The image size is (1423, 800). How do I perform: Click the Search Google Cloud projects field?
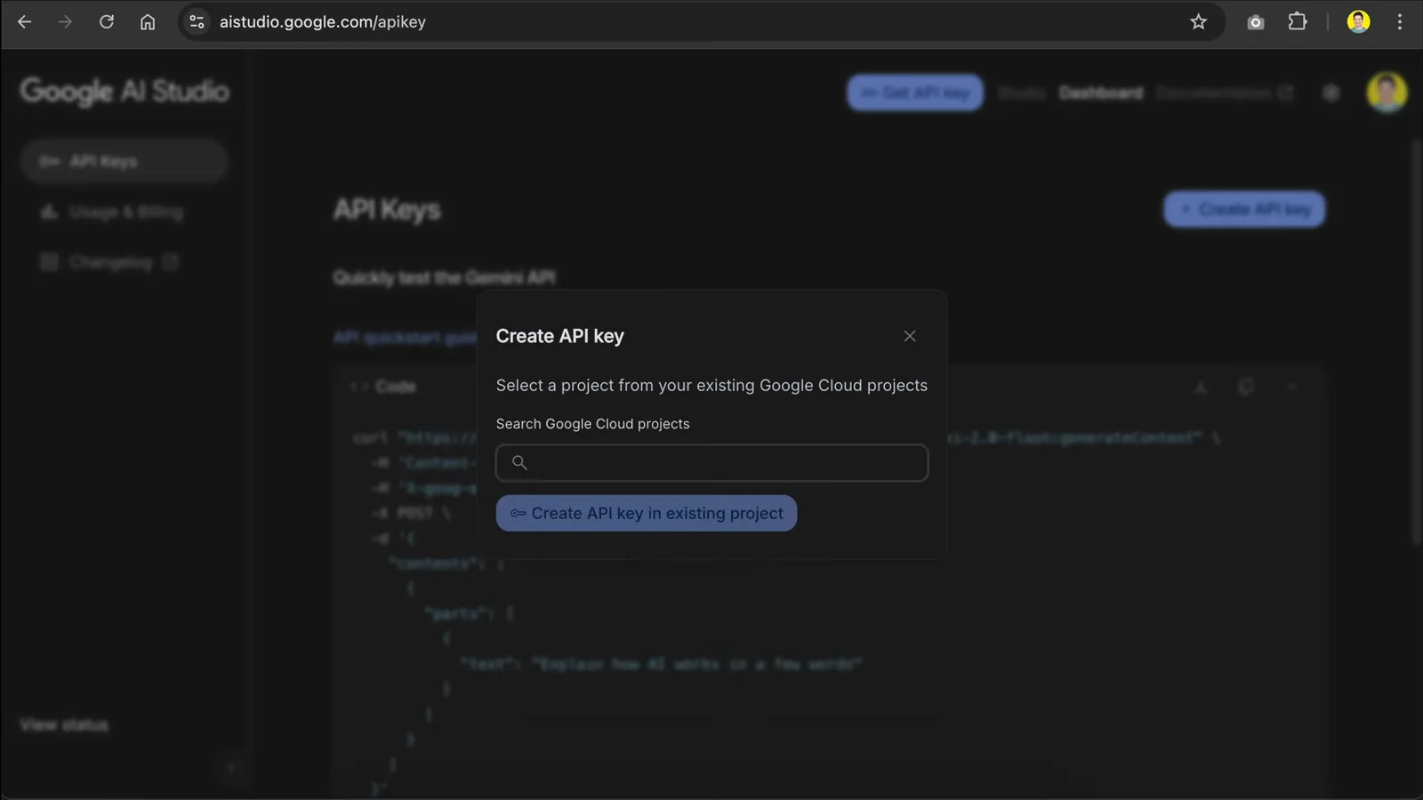coord(711,462)
